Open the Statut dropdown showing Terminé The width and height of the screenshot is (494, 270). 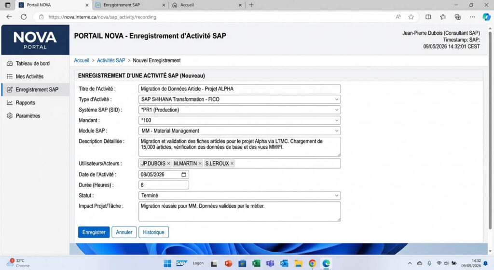(239, 196)
